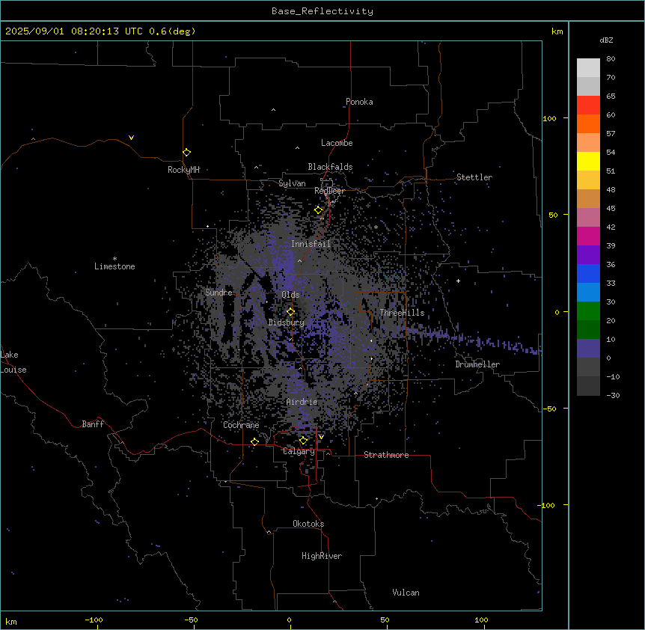This screenshot has width=645, height=630.
Task: Click the Lake Louise label
Action: click(13, 362)
